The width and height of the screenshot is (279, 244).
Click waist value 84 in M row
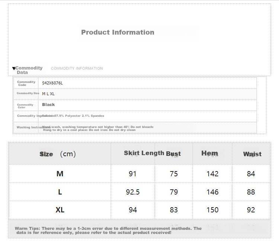pos(251,174)
